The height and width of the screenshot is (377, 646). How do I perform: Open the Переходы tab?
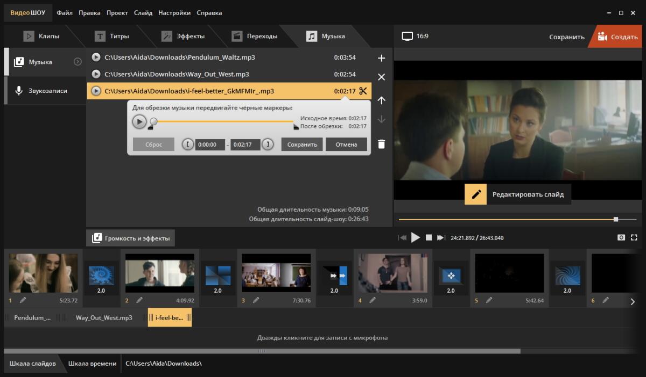255,36
